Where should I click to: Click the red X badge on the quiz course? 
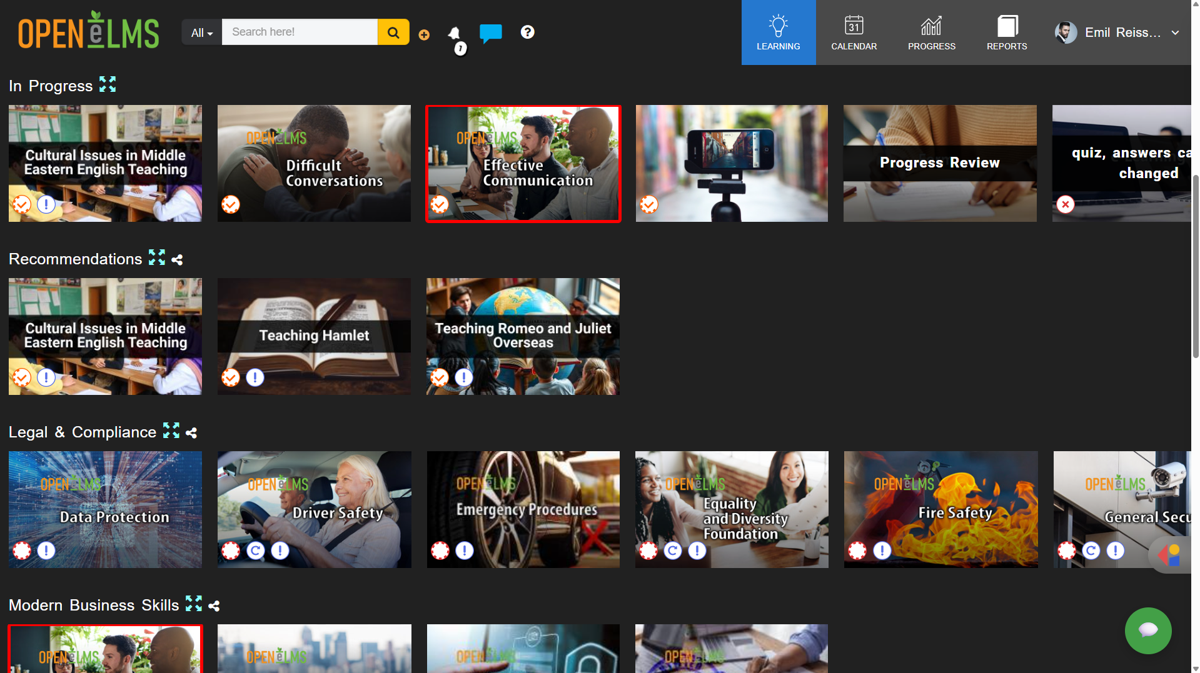pyautogui.click(x=1066, y=204)
